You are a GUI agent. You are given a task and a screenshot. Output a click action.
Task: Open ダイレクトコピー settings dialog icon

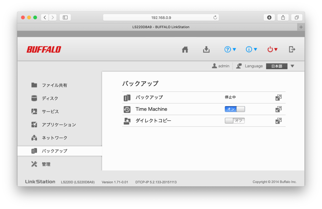click(279, 121)
